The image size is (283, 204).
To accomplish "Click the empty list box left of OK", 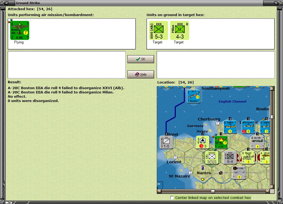I will click(x=67, y=65).
